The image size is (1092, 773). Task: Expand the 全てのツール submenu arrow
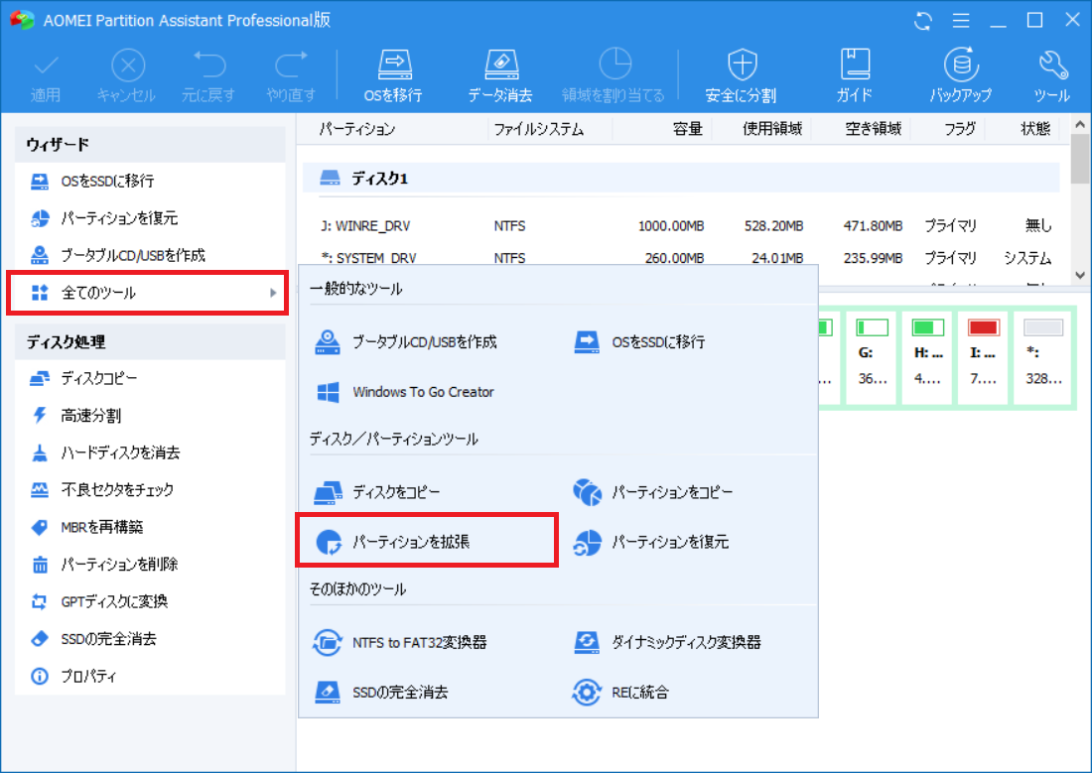coord(274,293)
